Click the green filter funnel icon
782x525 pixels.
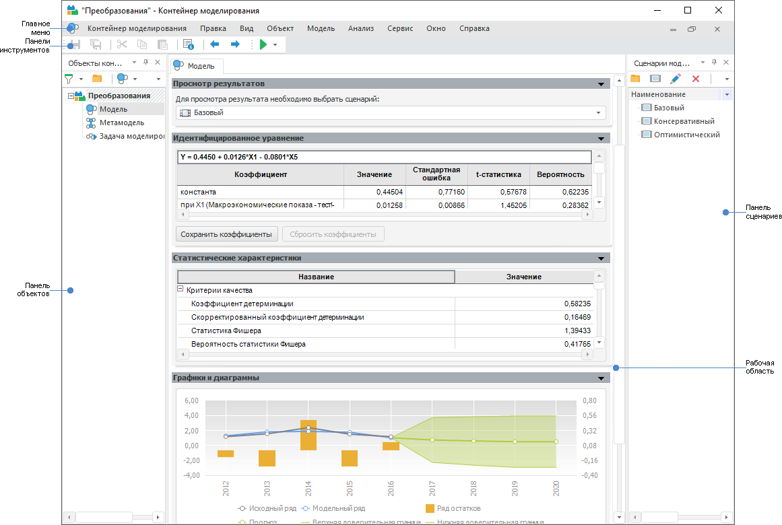[69, 79]
